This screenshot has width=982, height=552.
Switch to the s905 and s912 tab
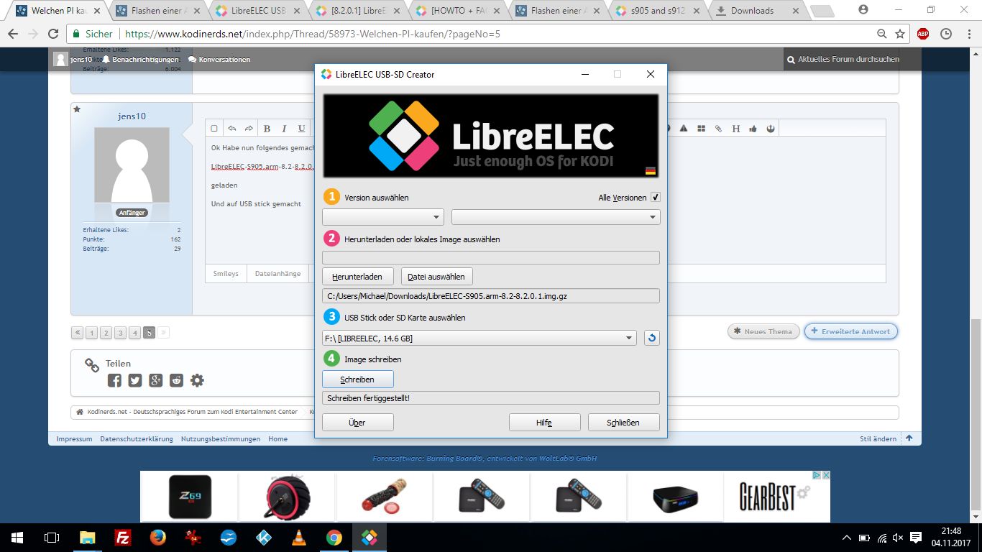pos(658,11)
